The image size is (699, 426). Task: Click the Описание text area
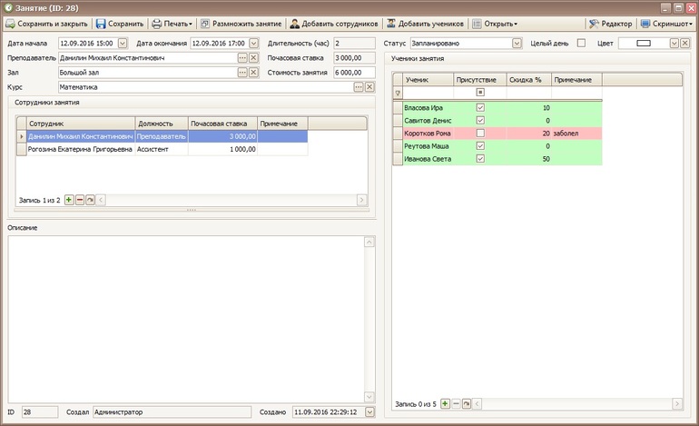pos(186,320)
